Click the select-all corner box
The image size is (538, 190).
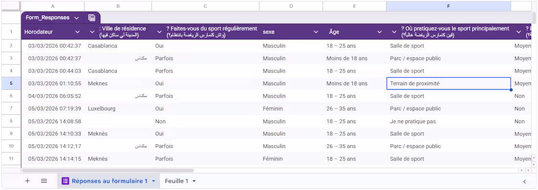(x=11, y=6)
